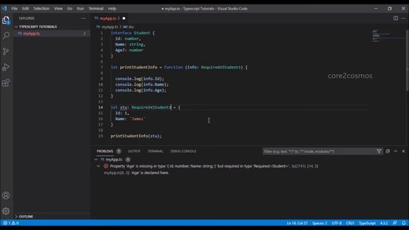Open notifications bell in status bar
The height and width of the screenshot is (230, 409).
(403, 223)
